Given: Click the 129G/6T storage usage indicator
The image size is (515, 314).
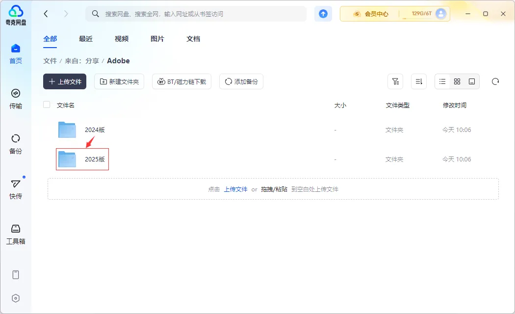Looking at the screenshot, I should point(421,13).
